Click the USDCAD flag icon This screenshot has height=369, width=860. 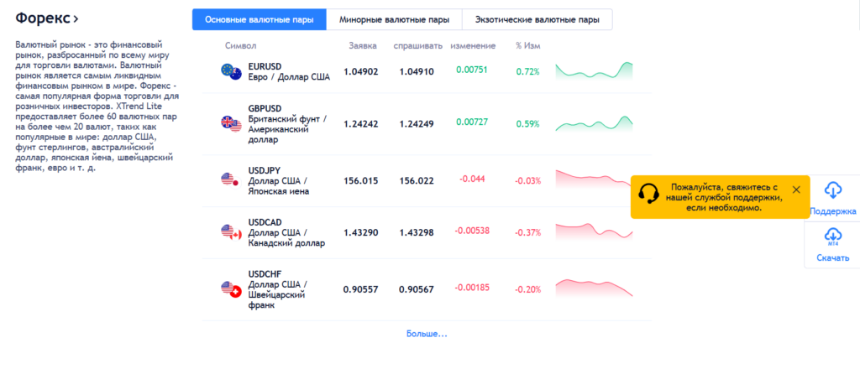pyautogui.click(x=230, y=231)
